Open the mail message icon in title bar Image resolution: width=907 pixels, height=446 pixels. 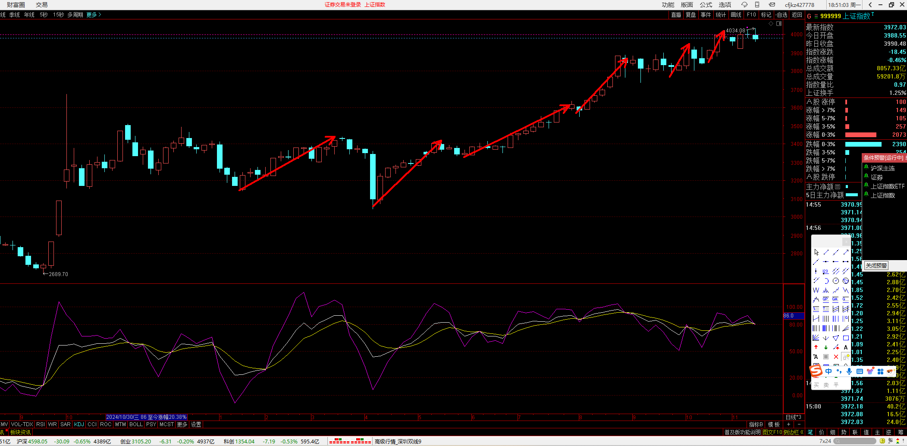click(x=772, y=5)
